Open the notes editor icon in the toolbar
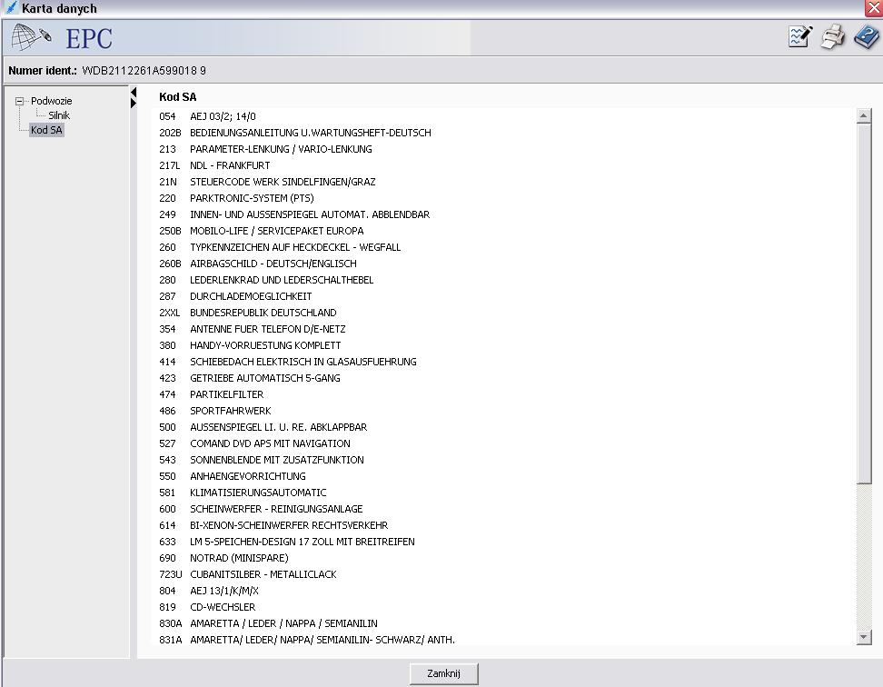Viewport: 883px width, 687px height. point(799,36)
